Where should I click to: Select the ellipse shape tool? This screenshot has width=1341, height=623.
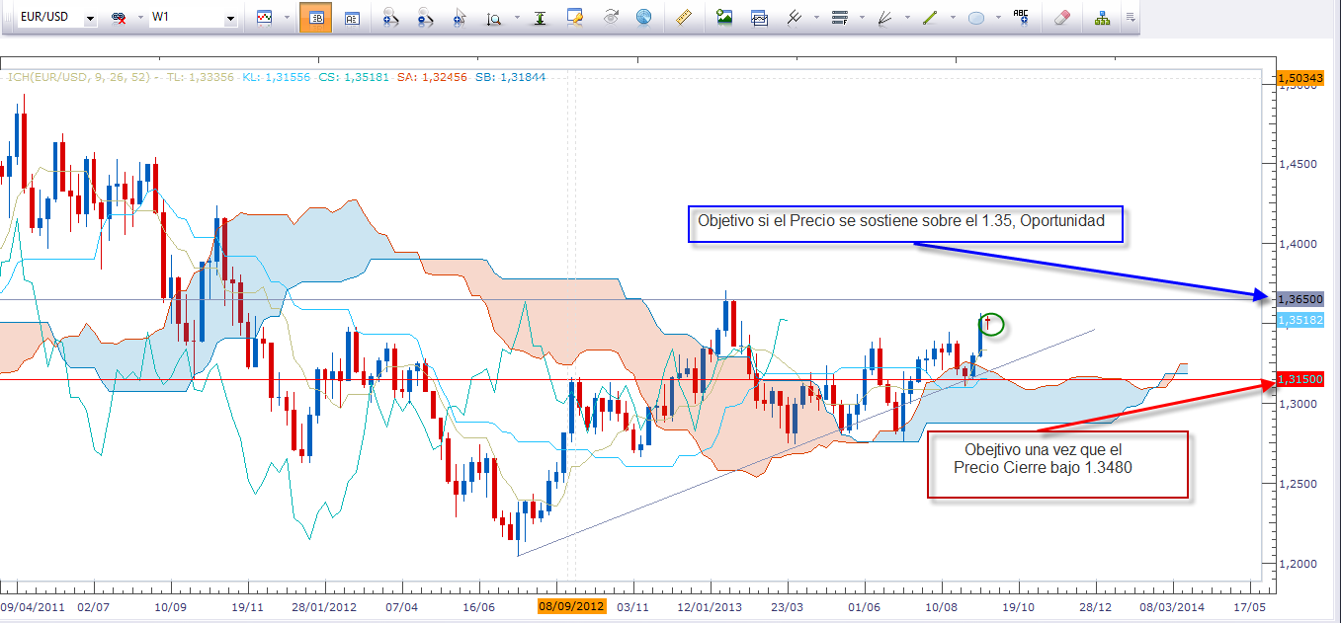[x=975, y=18]
